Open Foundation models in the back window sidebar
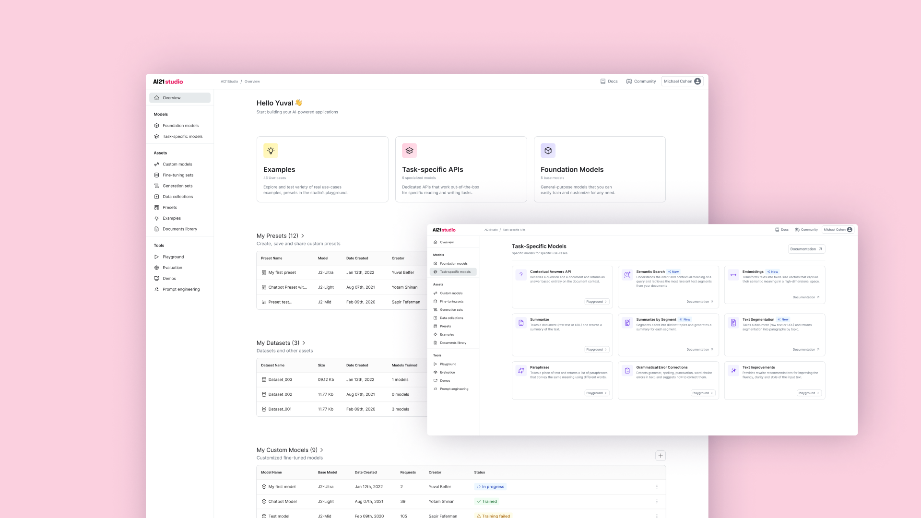921x518 pixels. [180, 126]
